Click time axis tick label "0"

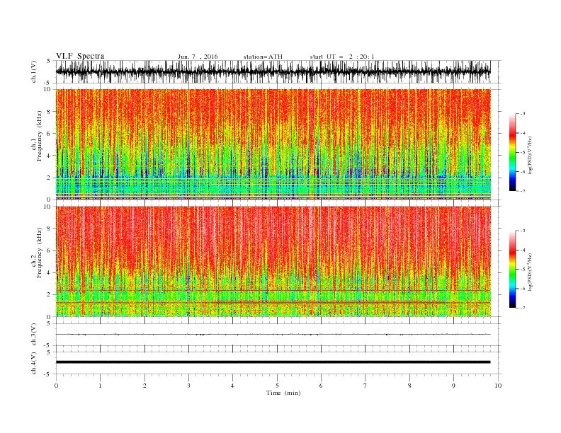point(56,386)
